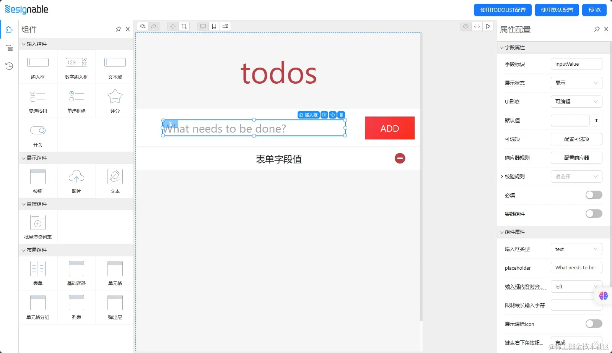Image resolution: width=612 pixels, height=353 pixels.
Task: Switch canvas to mobile preview icon
Action: [214, 26]
